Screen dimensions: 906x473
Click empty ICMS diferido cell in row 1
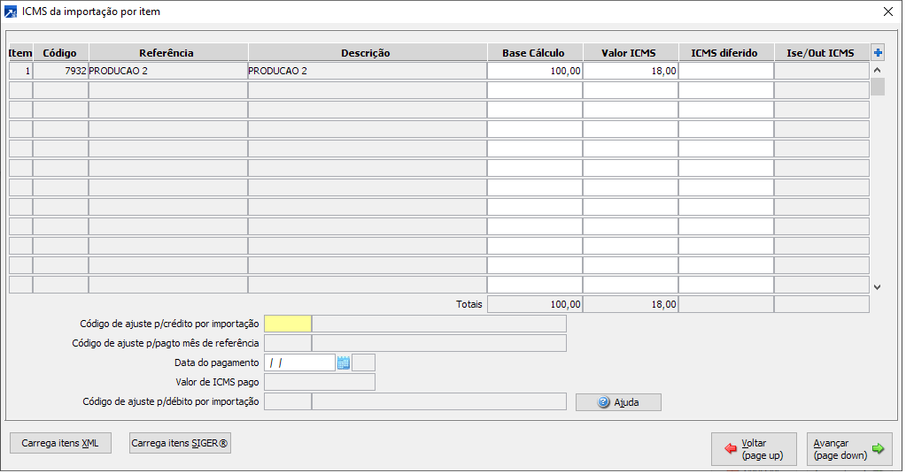coord(725,71)
